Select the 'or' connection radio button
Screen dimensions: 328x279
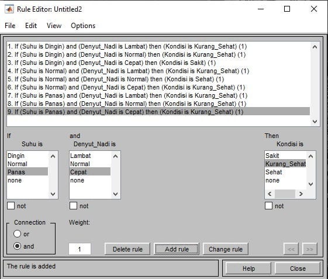(17, 234)
